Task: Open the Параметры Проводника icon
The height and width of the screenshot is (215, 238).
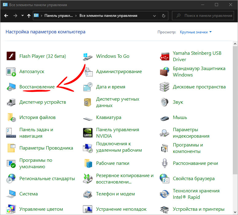Action: [x=11, y=148]
